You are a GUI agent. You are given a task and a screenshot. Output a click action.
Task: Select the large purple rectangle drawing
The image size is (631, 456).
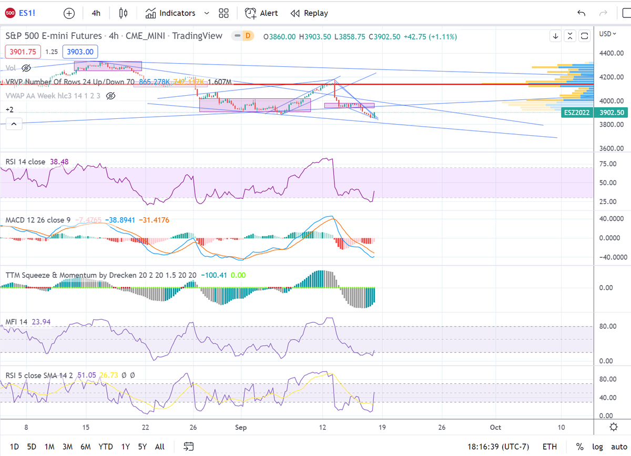pos(255,105)
